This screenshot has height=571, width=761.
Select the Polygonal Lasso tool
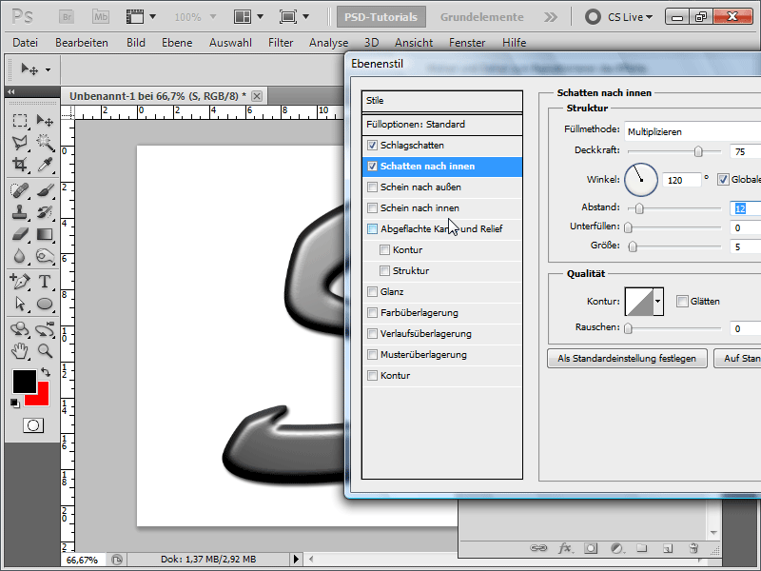[19, 142]
